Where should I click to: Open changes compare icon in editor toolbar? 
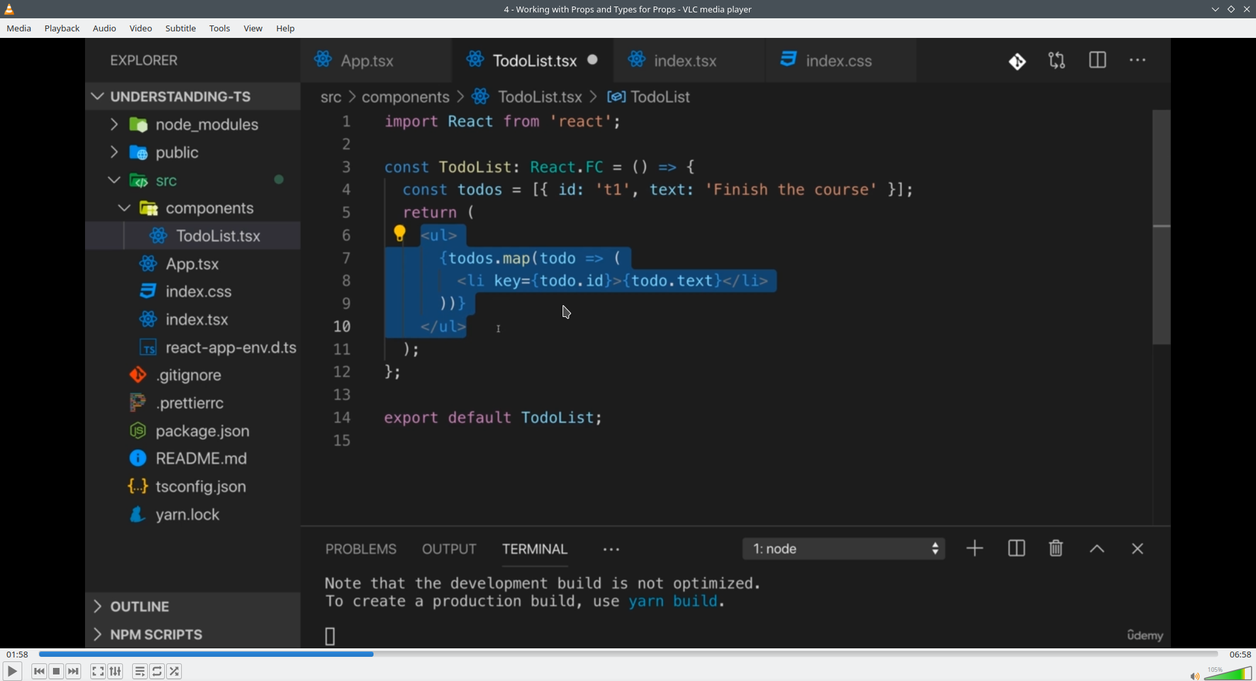pyautogui.click(x=1057, y=61)
